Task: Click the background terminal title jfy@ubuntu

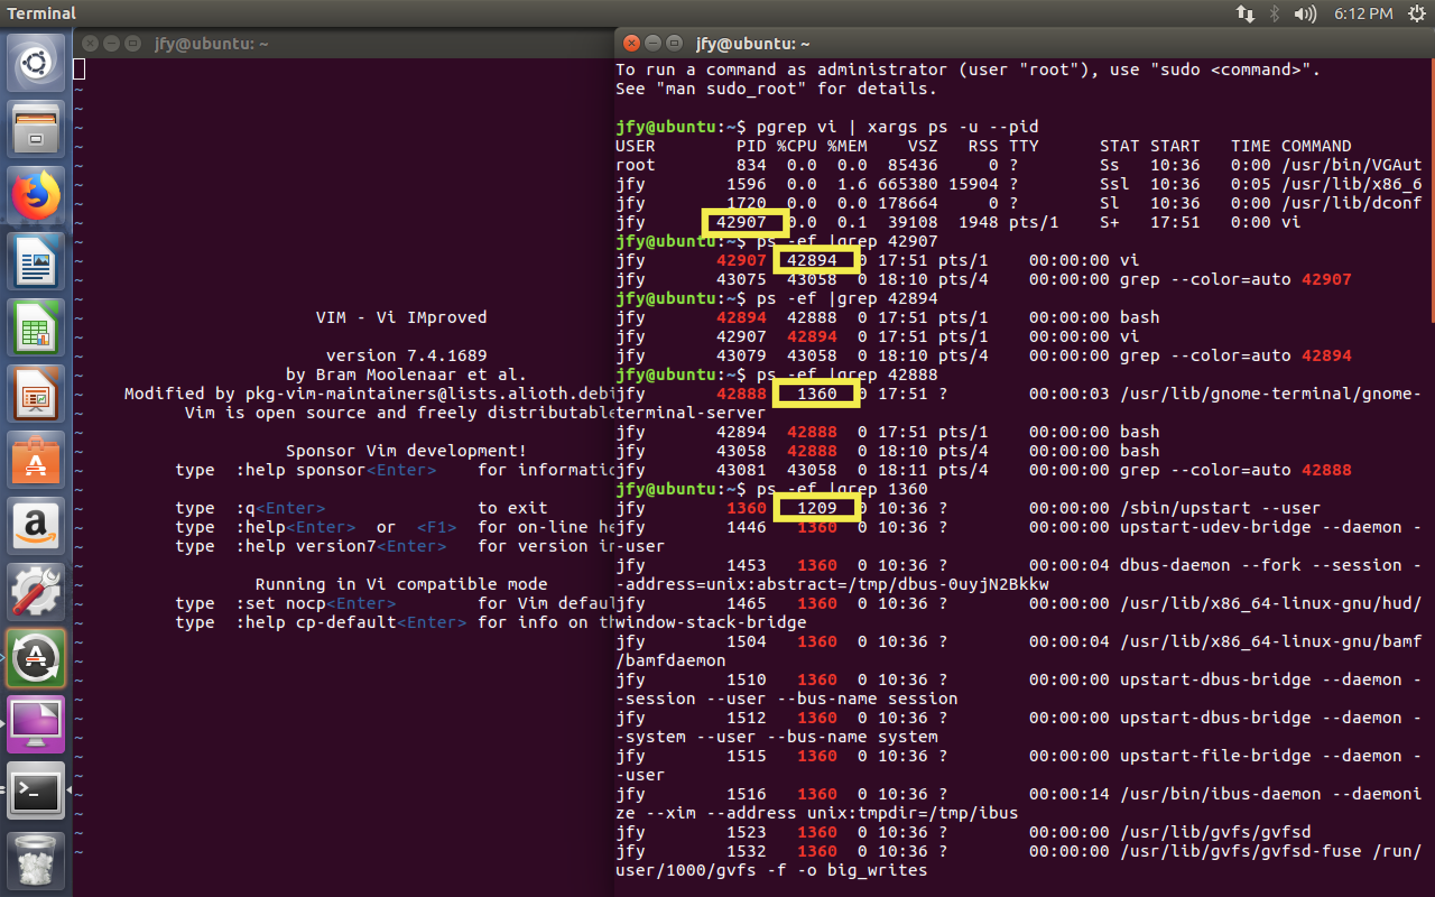Action: (211, 44)
